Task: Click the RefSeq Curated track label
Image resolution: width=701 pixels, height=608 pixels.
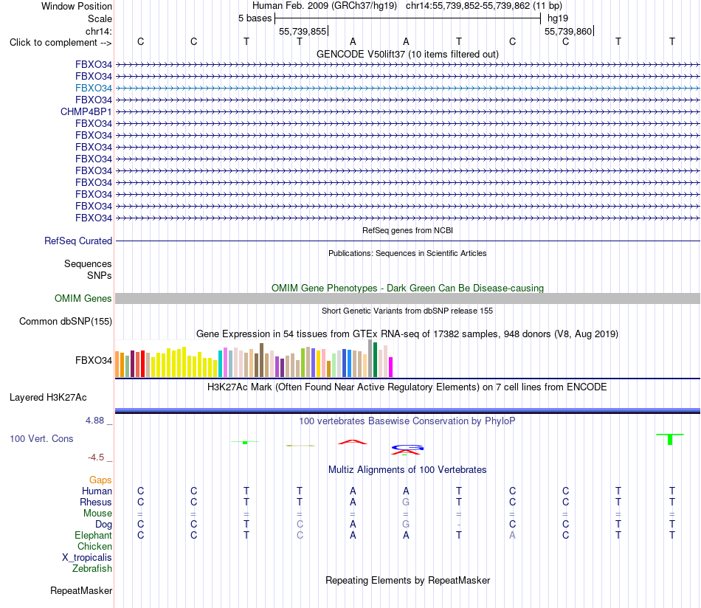Action: pos(77,241)
